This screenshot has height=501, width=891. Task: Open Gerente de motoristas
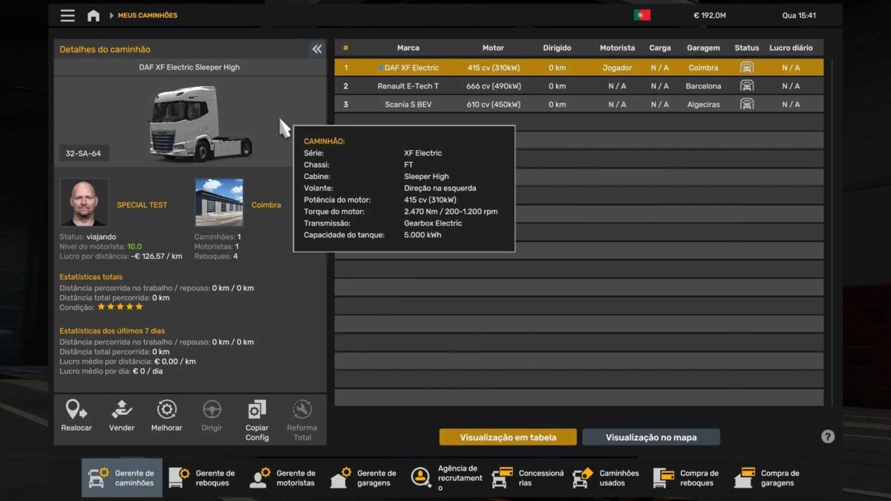tap(283, 478)
